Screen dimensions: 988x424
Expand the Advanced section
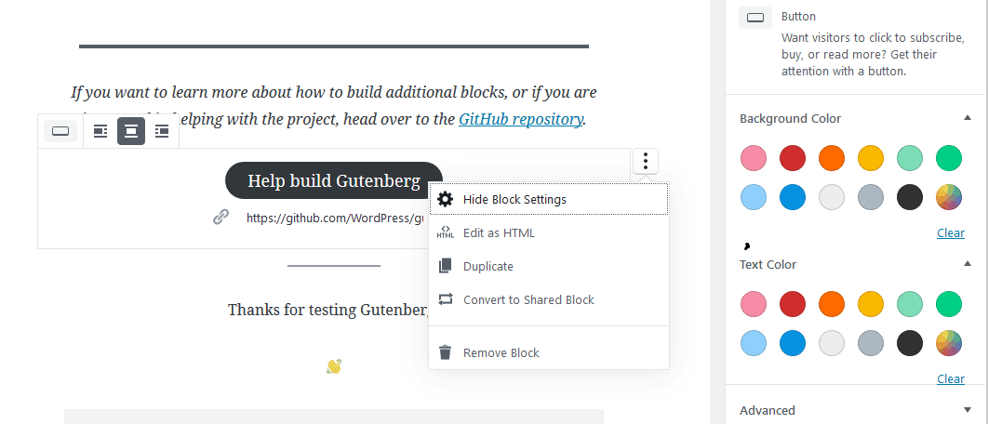[x=968, y=410]
